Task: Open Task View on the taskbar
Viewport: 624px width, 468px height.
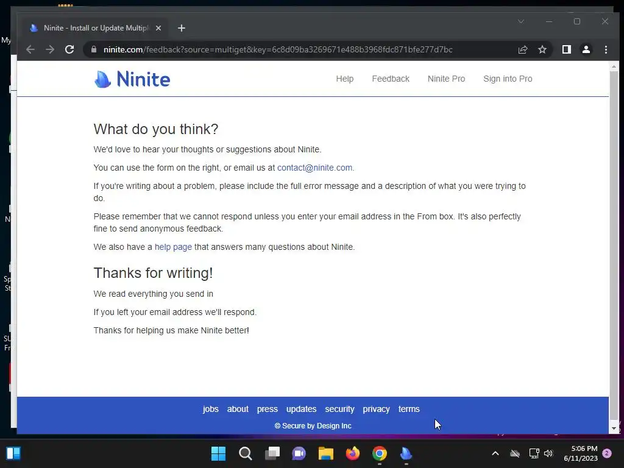Action: (x=272, y=453)
